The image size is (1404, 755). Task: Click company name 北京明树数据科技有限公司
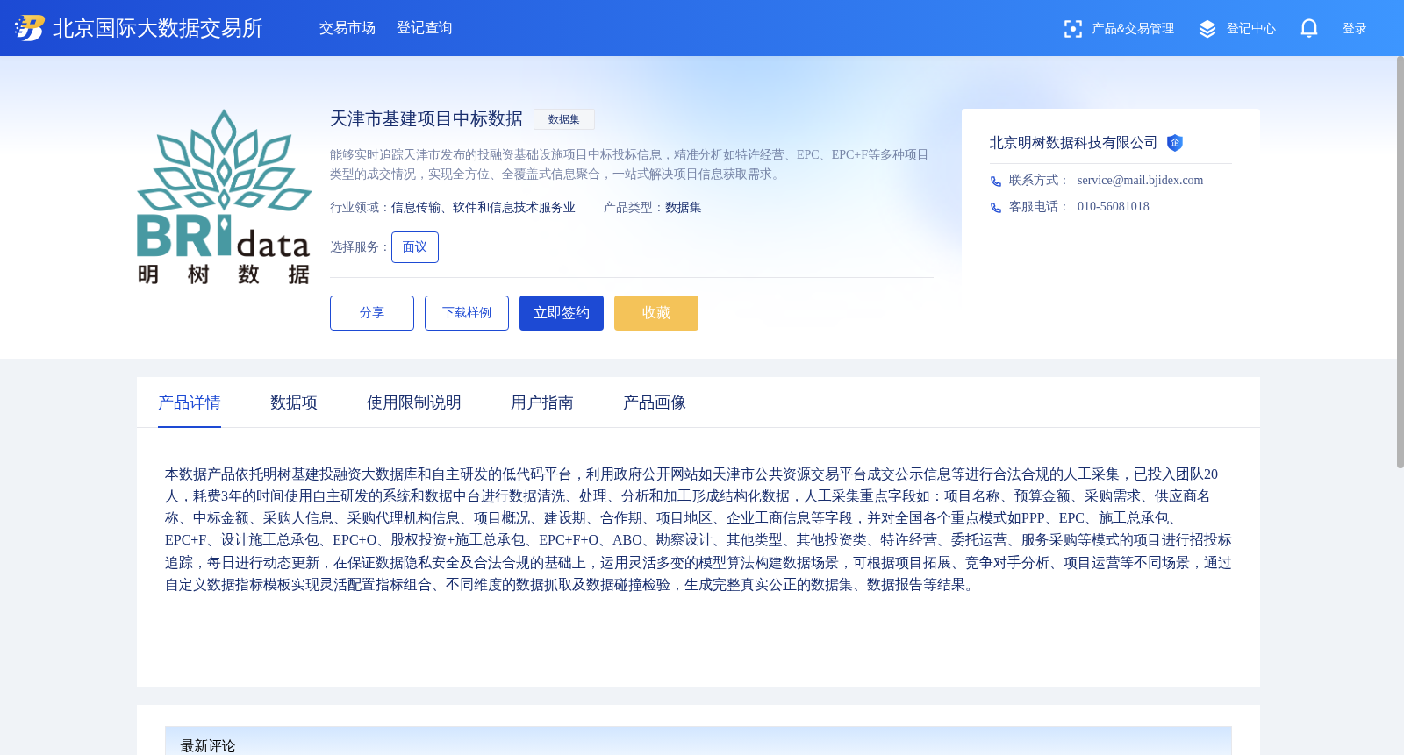[x=1073, y=143]
